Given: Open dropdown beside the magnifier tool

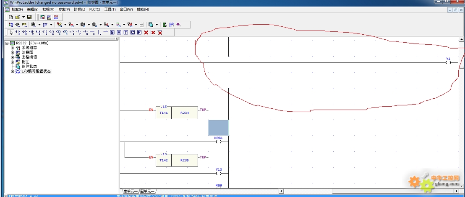Looking at the screenshot, I should click(x=157, y=25).
